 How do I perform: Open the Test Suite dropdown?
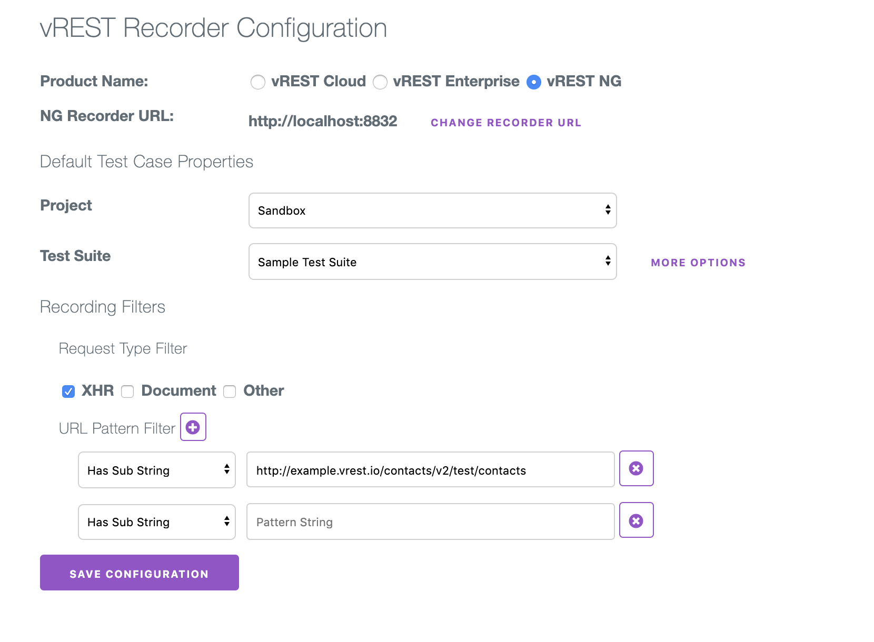tap(432, 262)
